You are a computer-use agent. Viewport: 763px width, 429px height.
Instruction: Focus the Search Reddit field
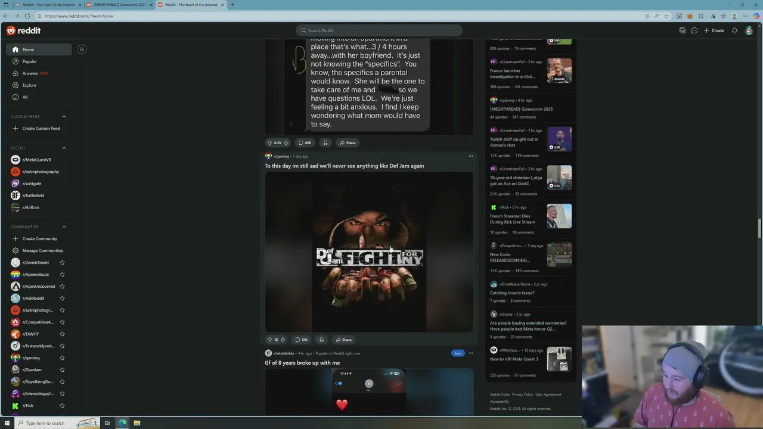pos(379,30)
